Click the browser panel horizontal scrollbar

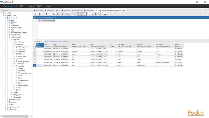point(15,116)
